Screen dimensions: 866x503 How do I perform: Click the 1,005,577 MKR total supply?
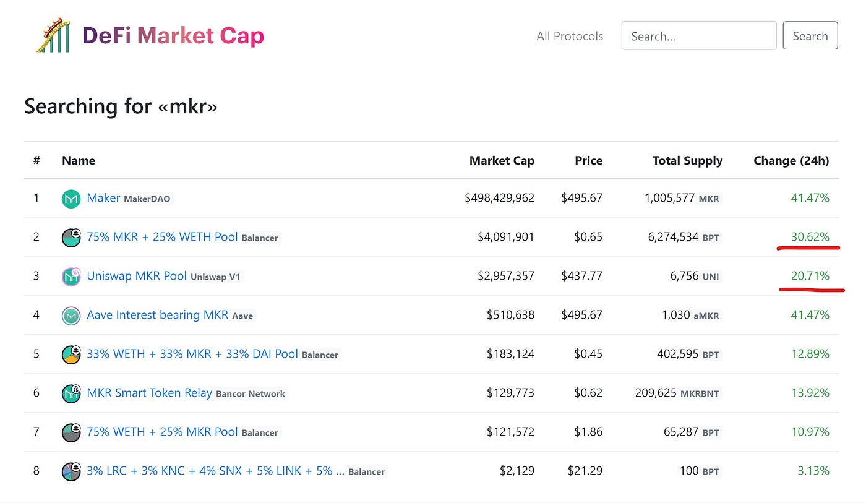pos(683,199)
